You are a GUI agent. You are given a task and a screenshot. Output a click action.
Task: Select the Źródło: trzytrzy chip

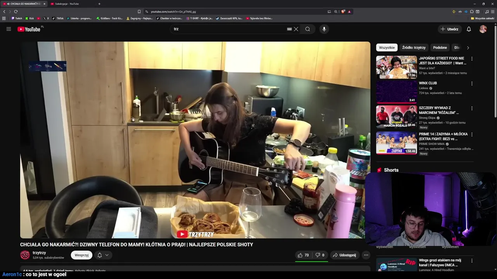click(414, 48)
